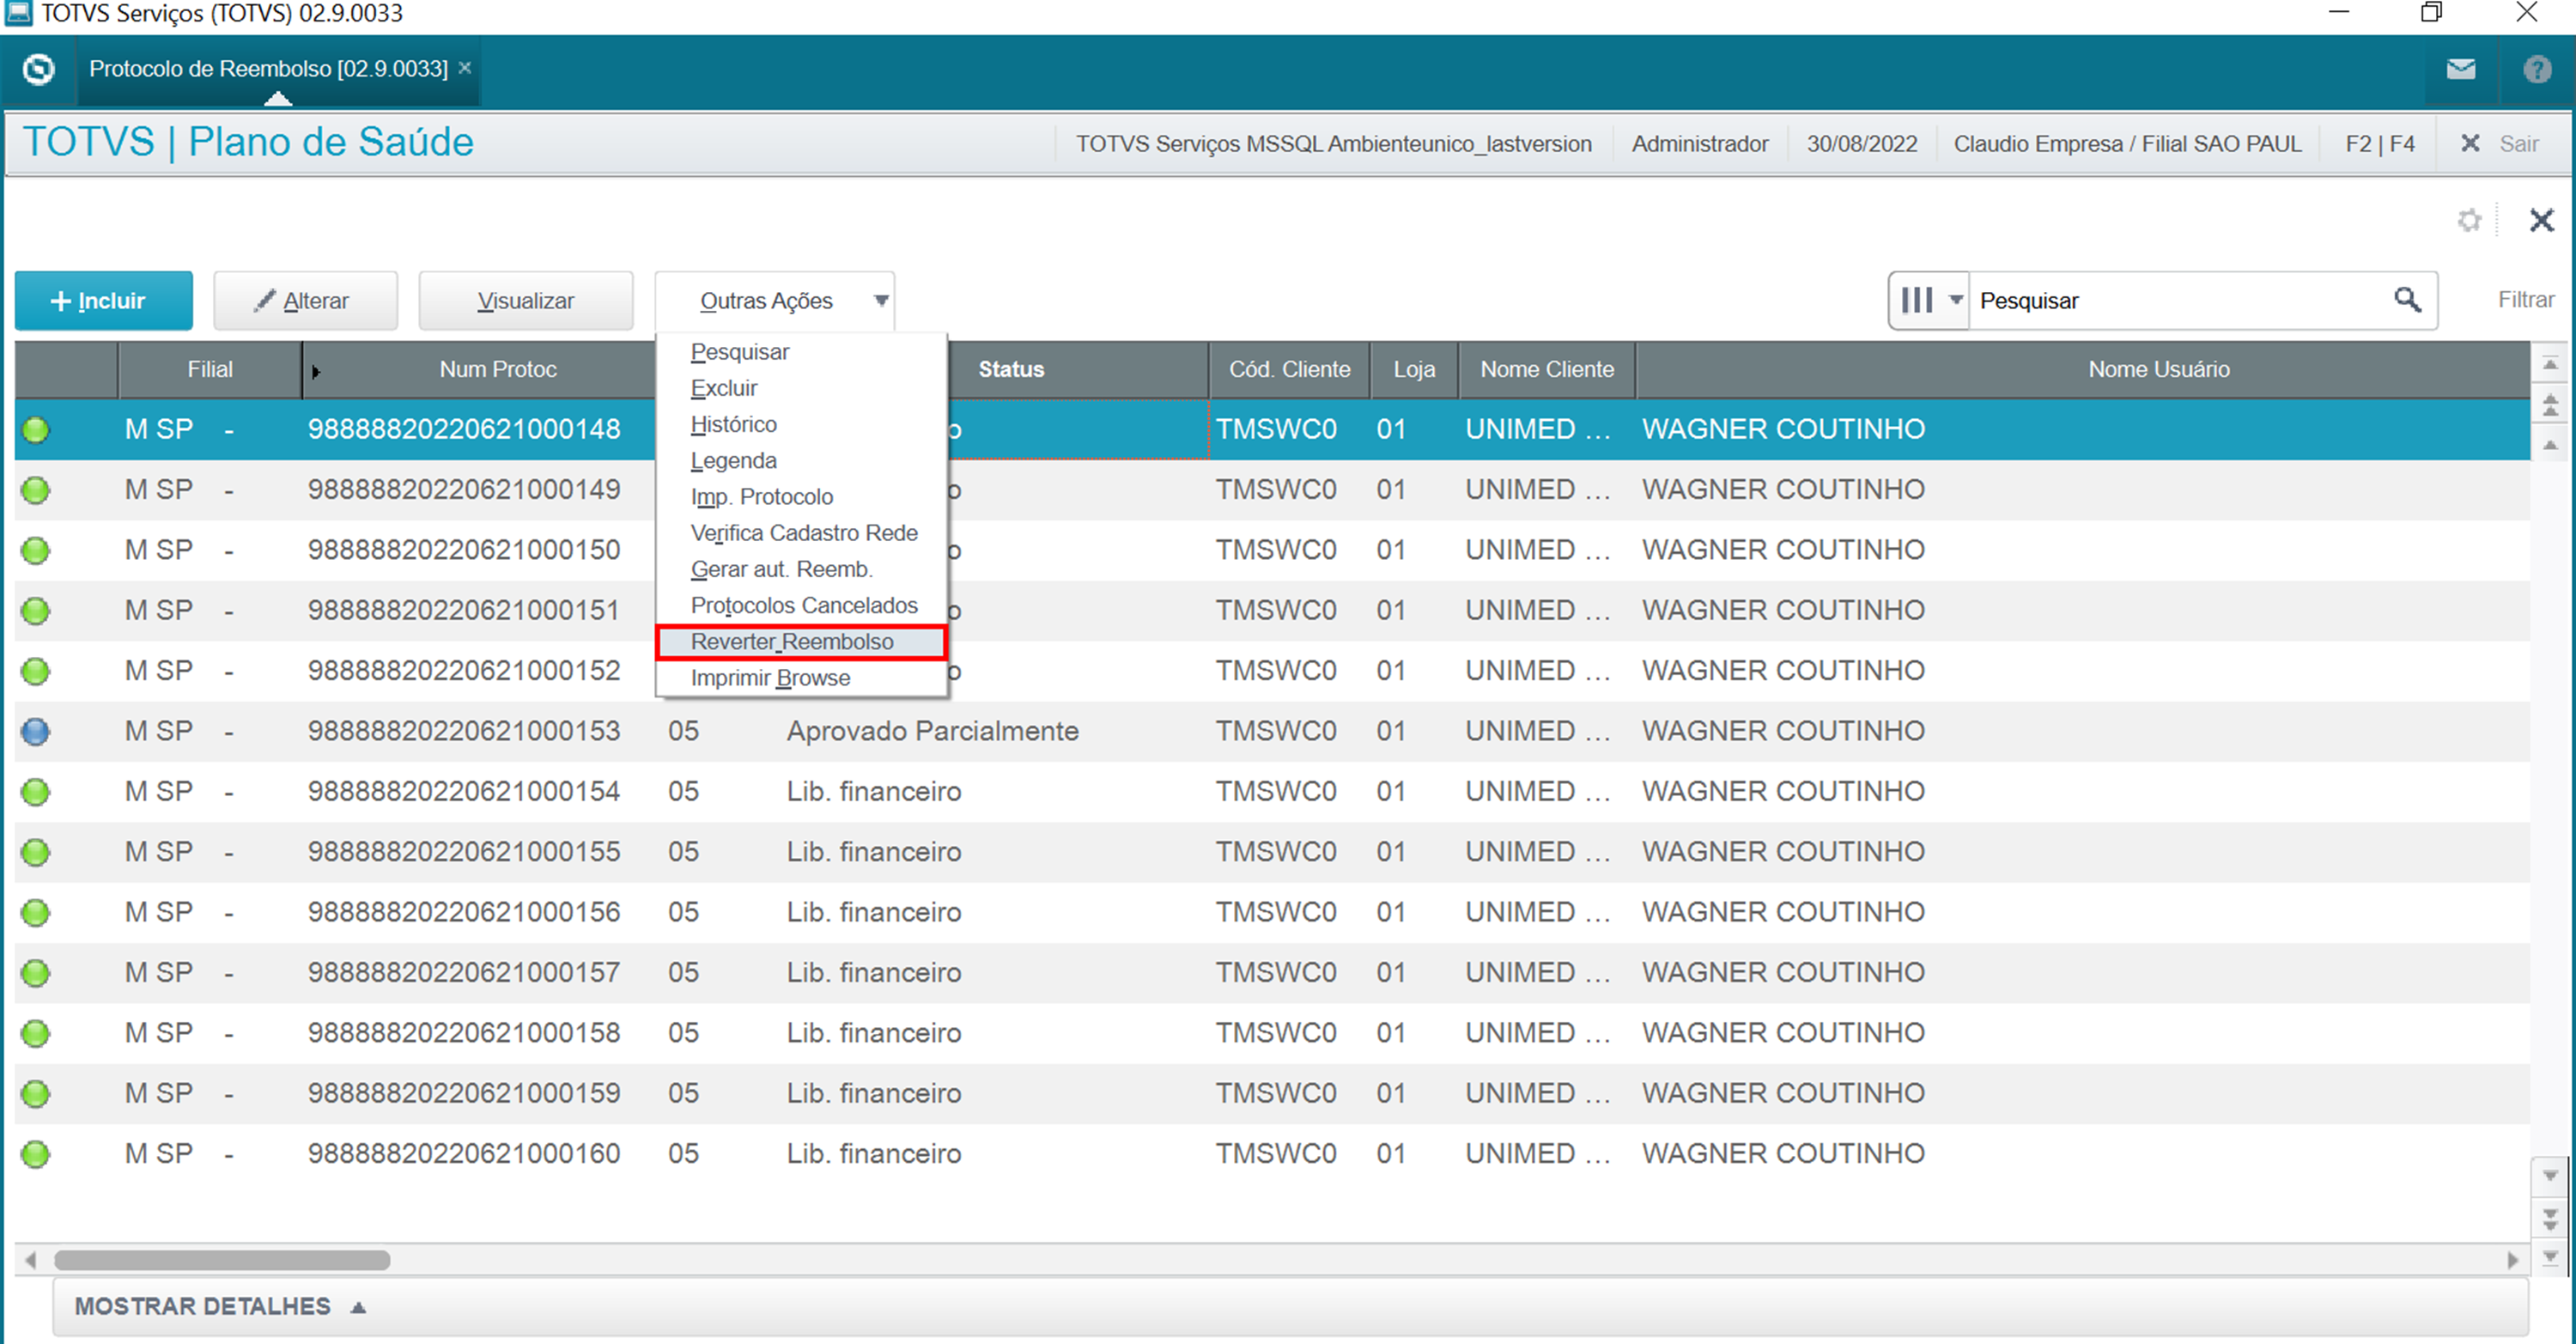Screen dimensions: 2576x1344
Task: Select Reverter Reembolso from the menu
Action: click(792, 641)
